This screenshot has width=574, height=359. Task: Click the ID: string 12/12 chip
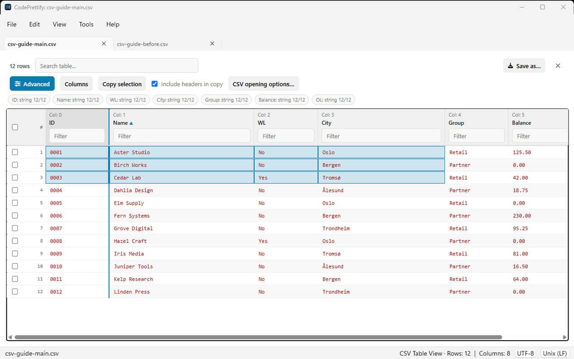(30, 100)
